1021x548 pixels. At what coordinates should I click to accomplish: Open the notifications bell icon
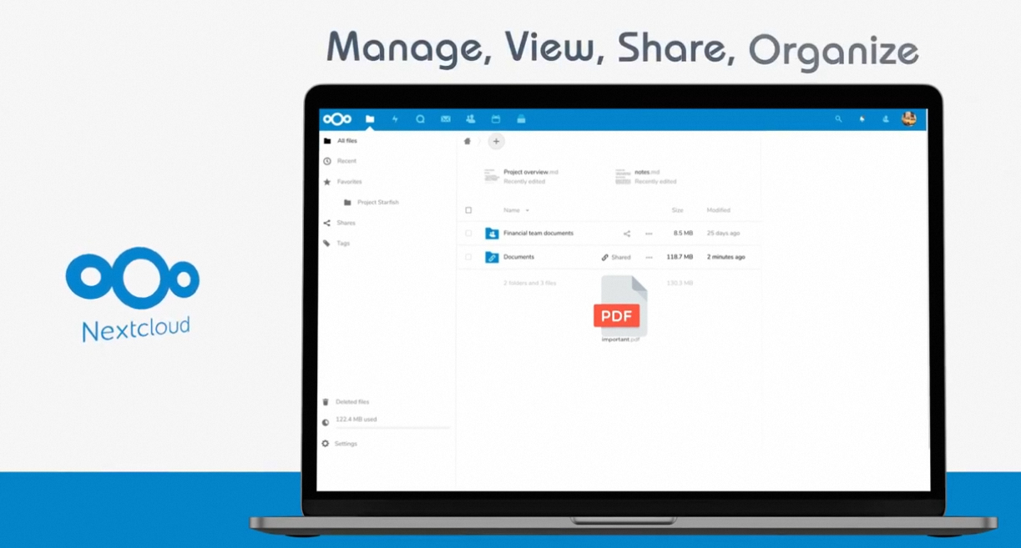(x=862, y=119)
